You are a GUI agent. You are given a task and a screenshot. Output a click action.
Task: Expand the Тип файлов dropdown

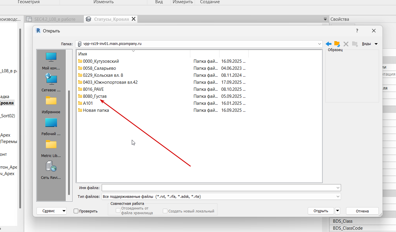tap(338, 196)
